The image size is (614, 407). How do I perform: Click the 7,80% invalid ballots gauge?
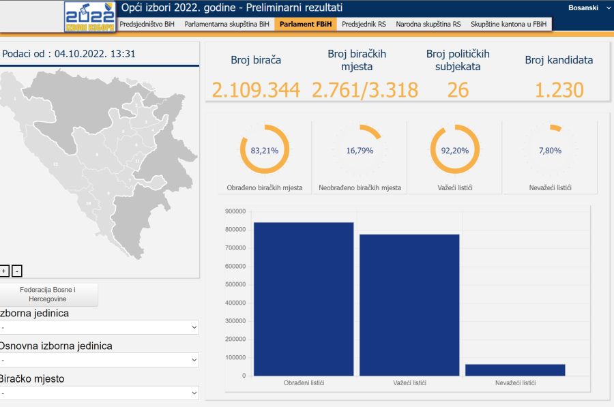[x=550, y=150]
